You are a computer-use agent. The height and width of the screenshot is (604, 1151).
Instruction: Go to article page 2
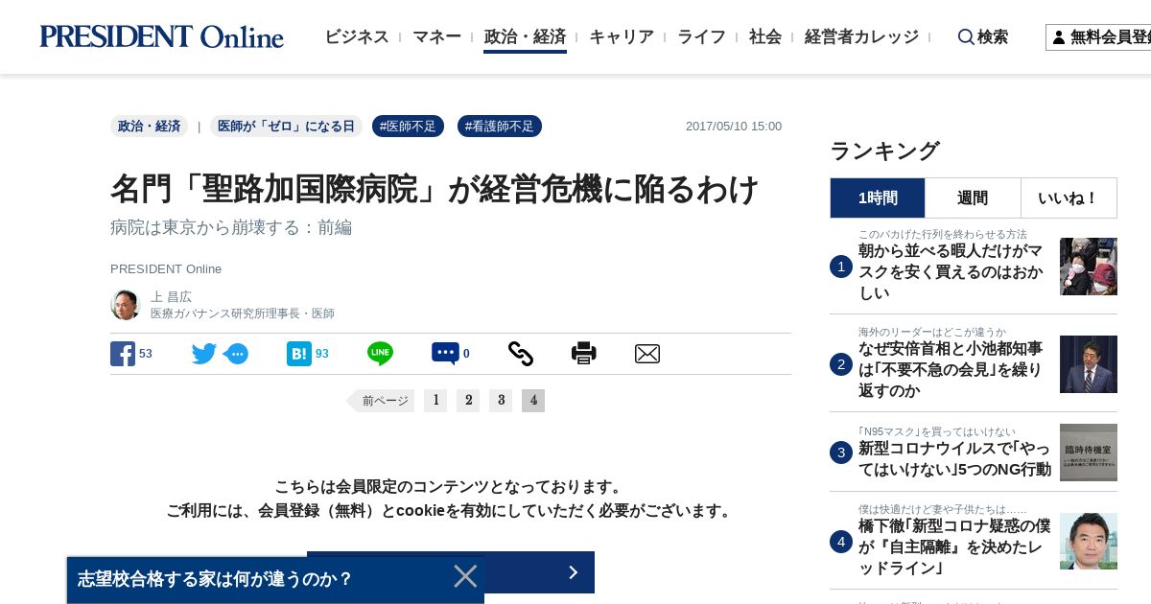(x=468, y=401)
